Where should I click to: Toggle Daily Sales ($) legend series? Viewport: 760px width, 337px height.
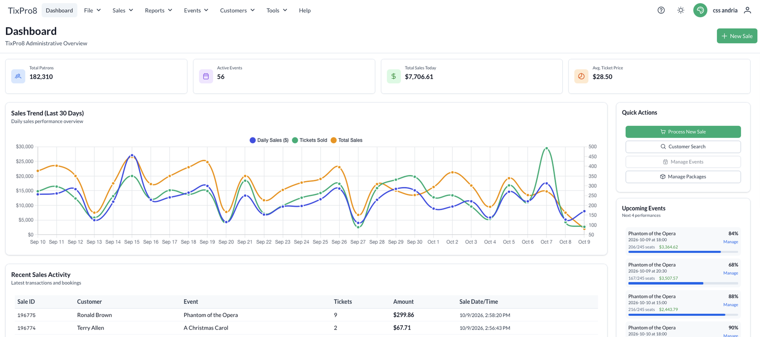(x=269, y=140)
